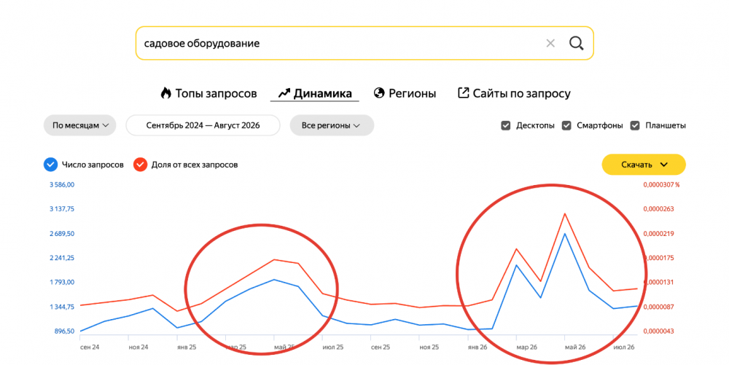Expand the Все регионы dropdown
The height and width of the screenshot is (365, 729).
[x=332, y=125]
